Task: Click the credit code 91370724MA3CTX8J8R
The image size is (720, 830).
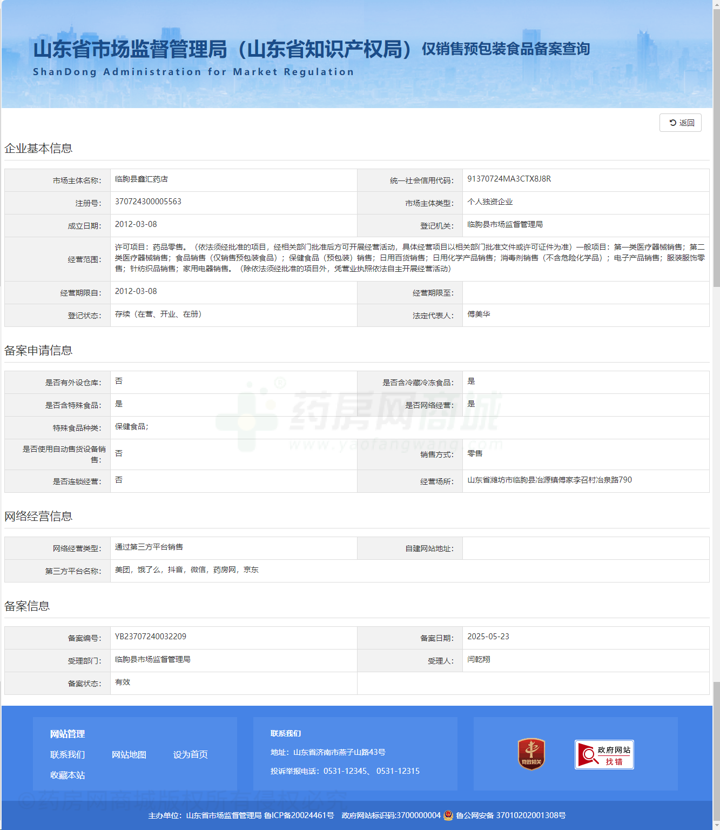Action: click(x=509, y=179)
